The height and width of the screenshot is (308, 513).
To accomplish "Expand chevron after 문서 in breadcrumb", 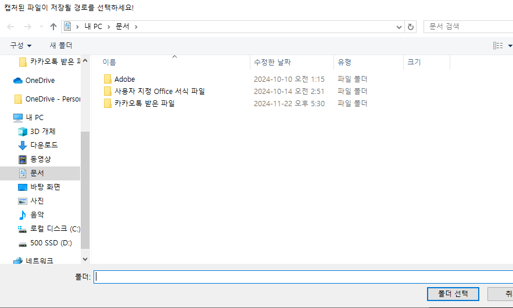I will 136,27.
